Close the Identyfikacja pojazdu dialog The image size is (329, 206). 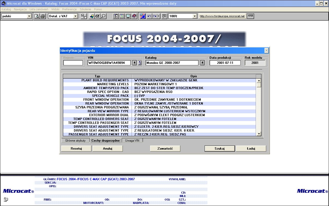[x=267, y=50]
